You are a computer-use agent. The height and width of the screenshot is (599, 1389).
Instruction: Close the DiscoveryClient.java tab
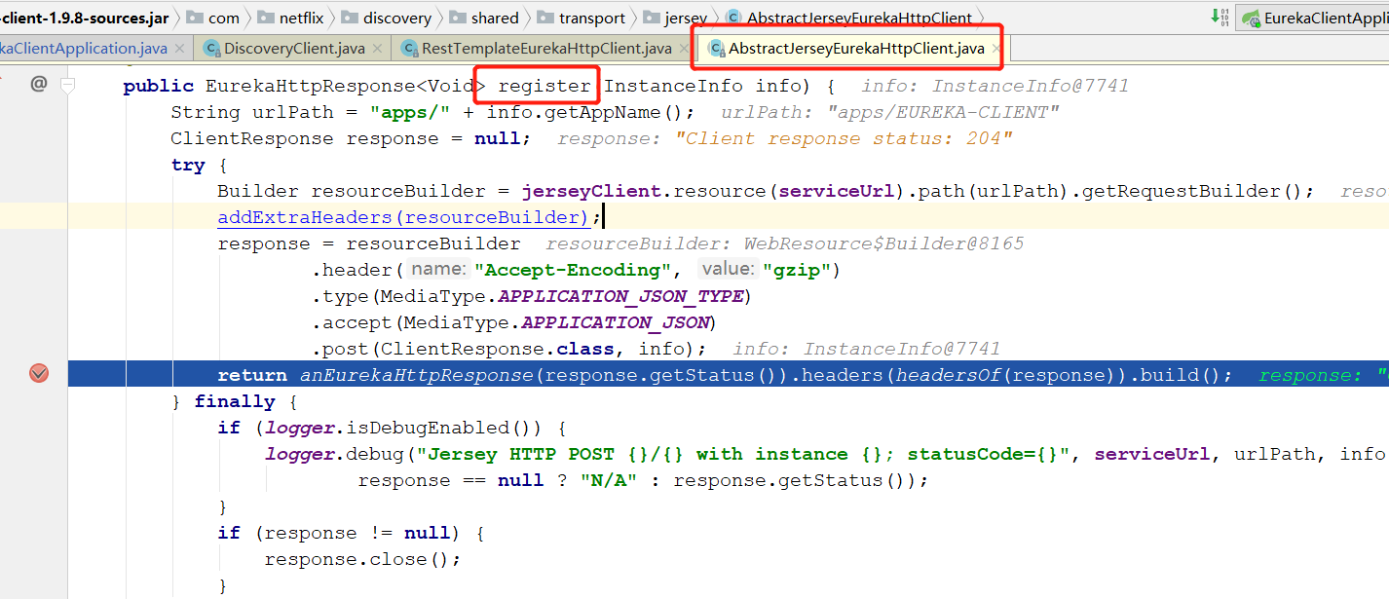(x=376, y=49)
